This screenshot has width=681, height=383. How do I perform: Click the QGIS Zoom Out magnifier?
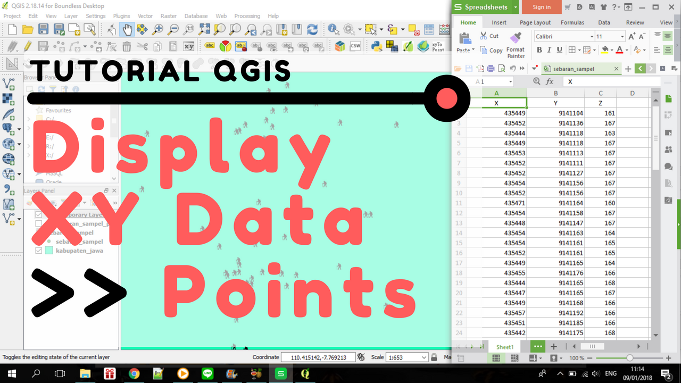pos(173,29)
